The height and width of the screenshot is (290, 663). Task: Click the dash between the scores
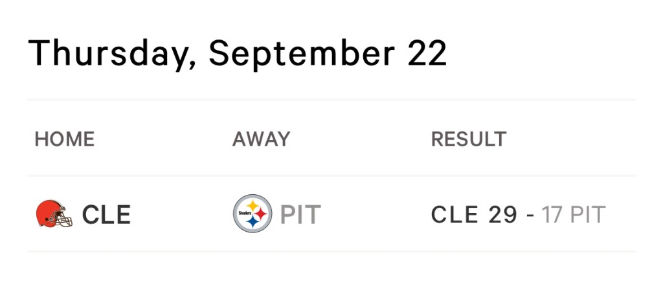(x=531, y=215)
